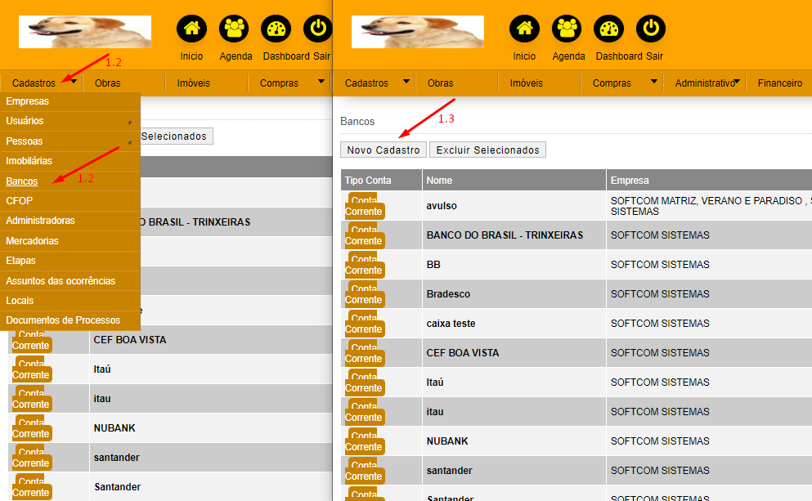Expand the Pessoas submenu arrow
Screen dimensions: 812x501
point(129,142)
